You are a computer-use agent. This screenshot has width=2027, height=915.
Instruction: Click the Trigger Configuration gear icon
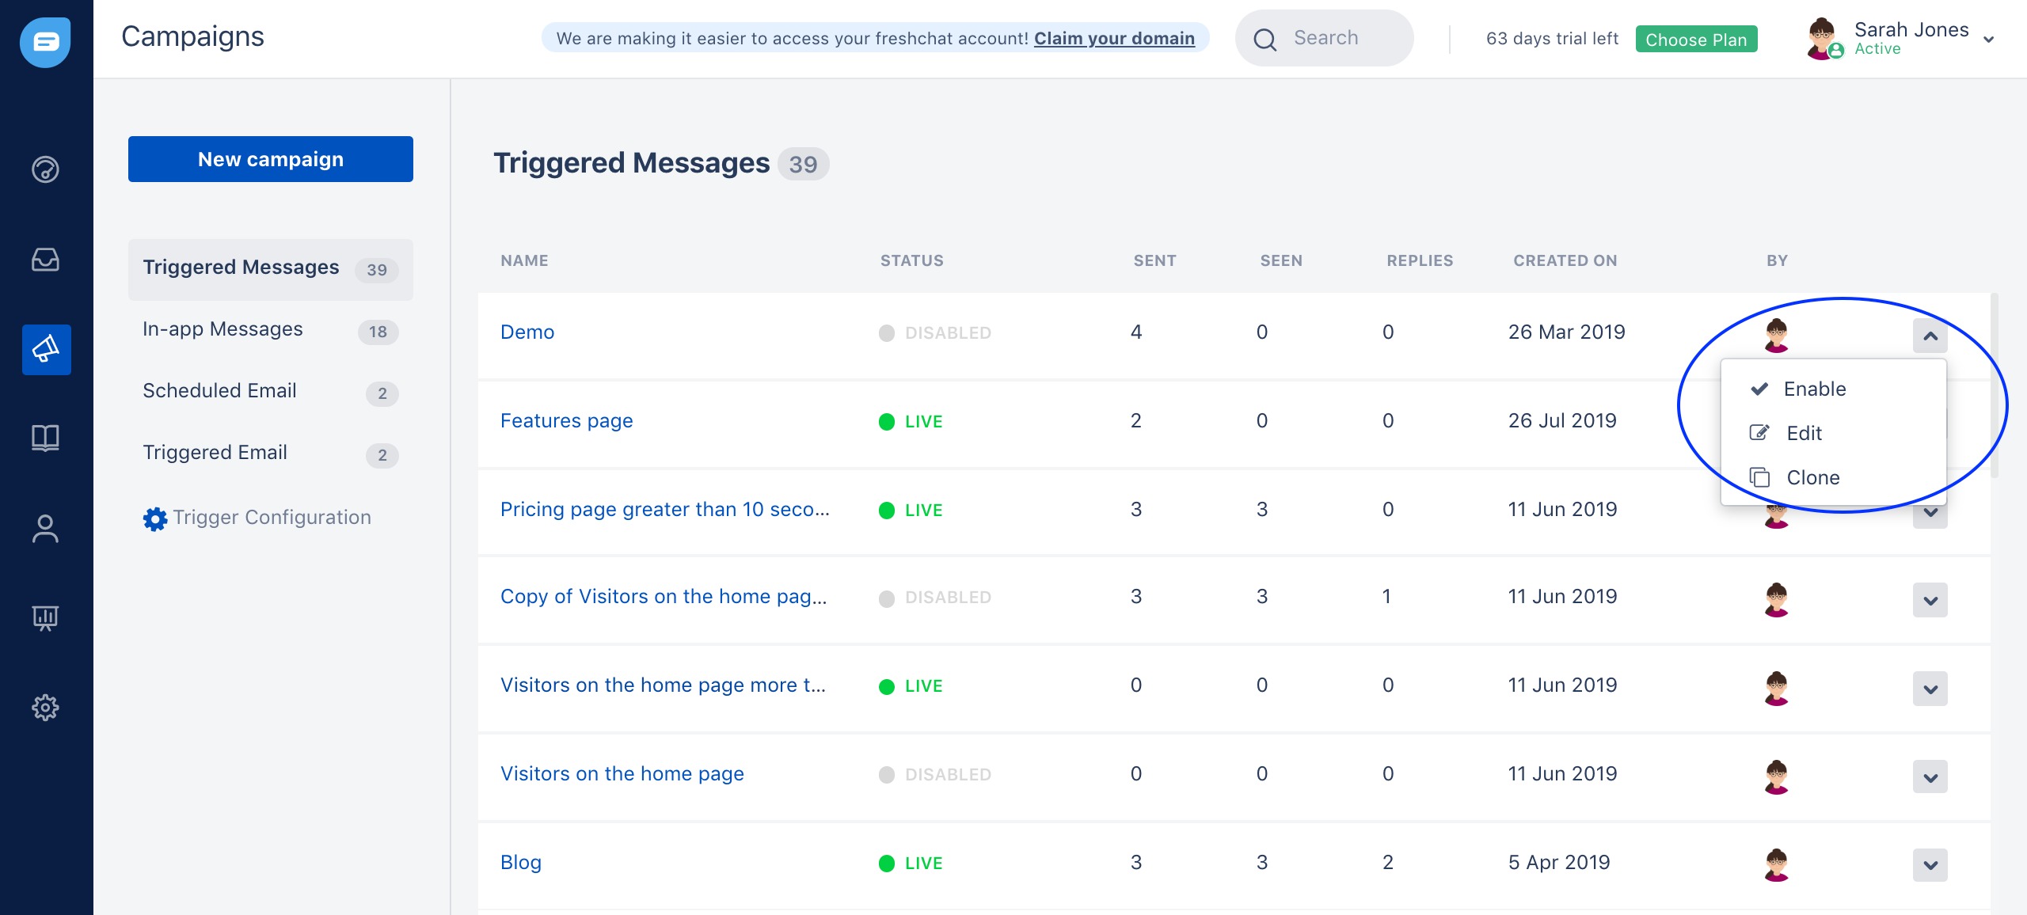click(x=155, y=519)
